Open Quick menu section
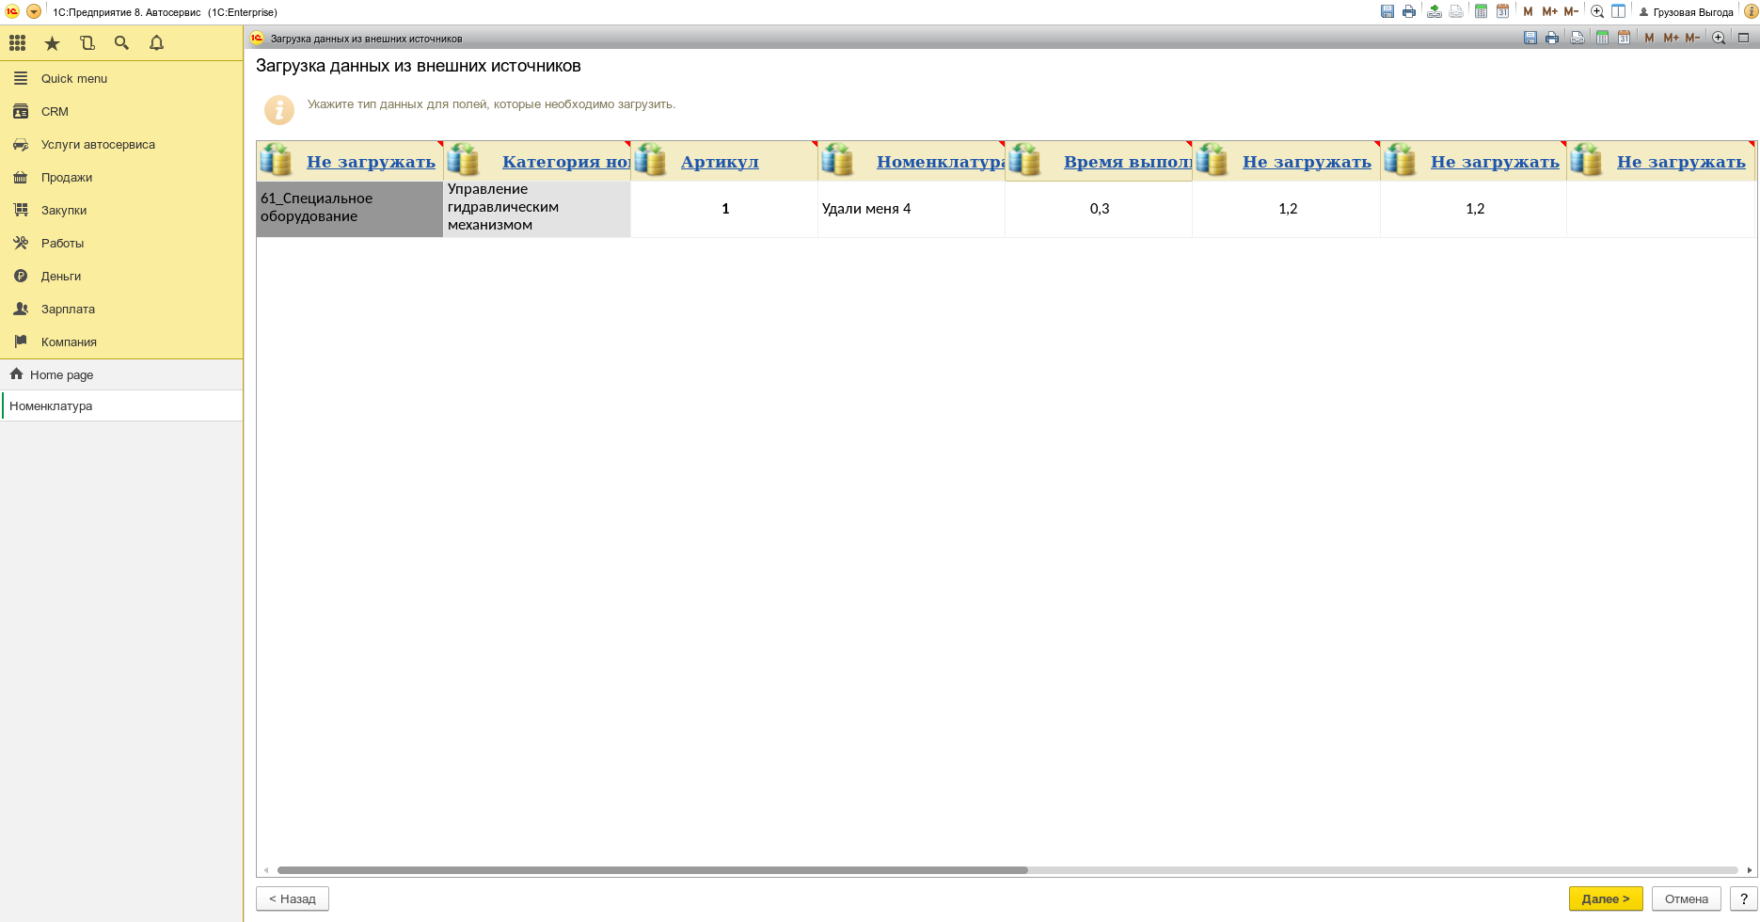1760x922 pixels. pos(121,79)
